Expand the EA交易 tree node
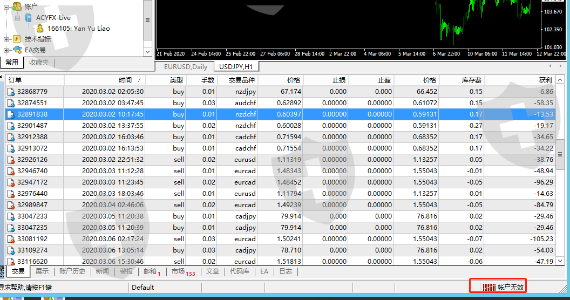This screenshot has height=300, width=570. [x=6, y=50]
